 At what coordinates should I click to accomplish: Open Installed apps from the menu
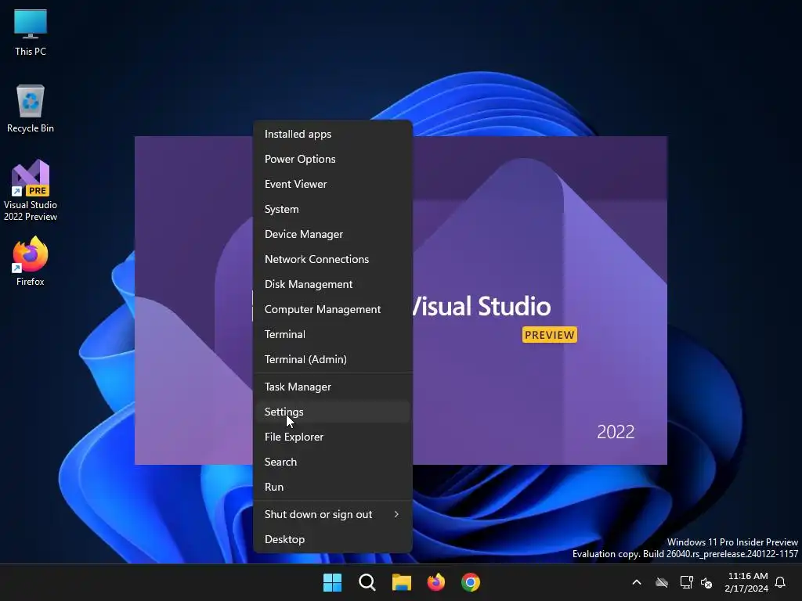coord(332,134)
